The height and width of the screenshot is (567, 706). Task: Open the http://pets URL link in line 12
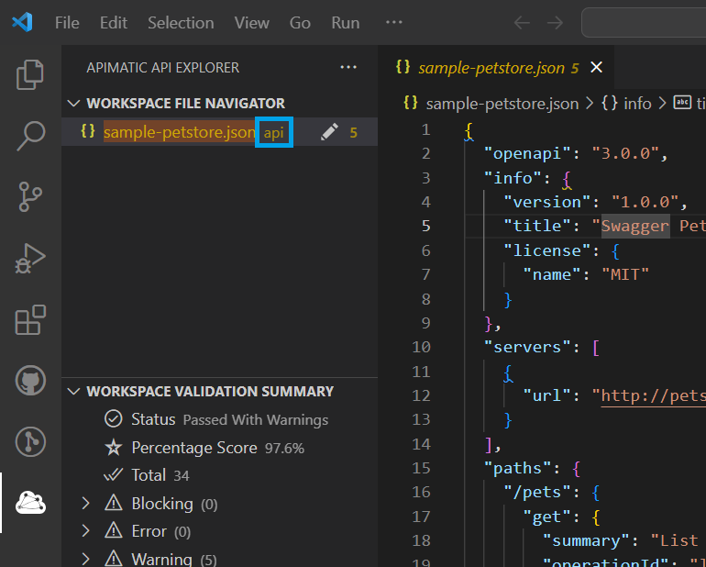[654, 395]
